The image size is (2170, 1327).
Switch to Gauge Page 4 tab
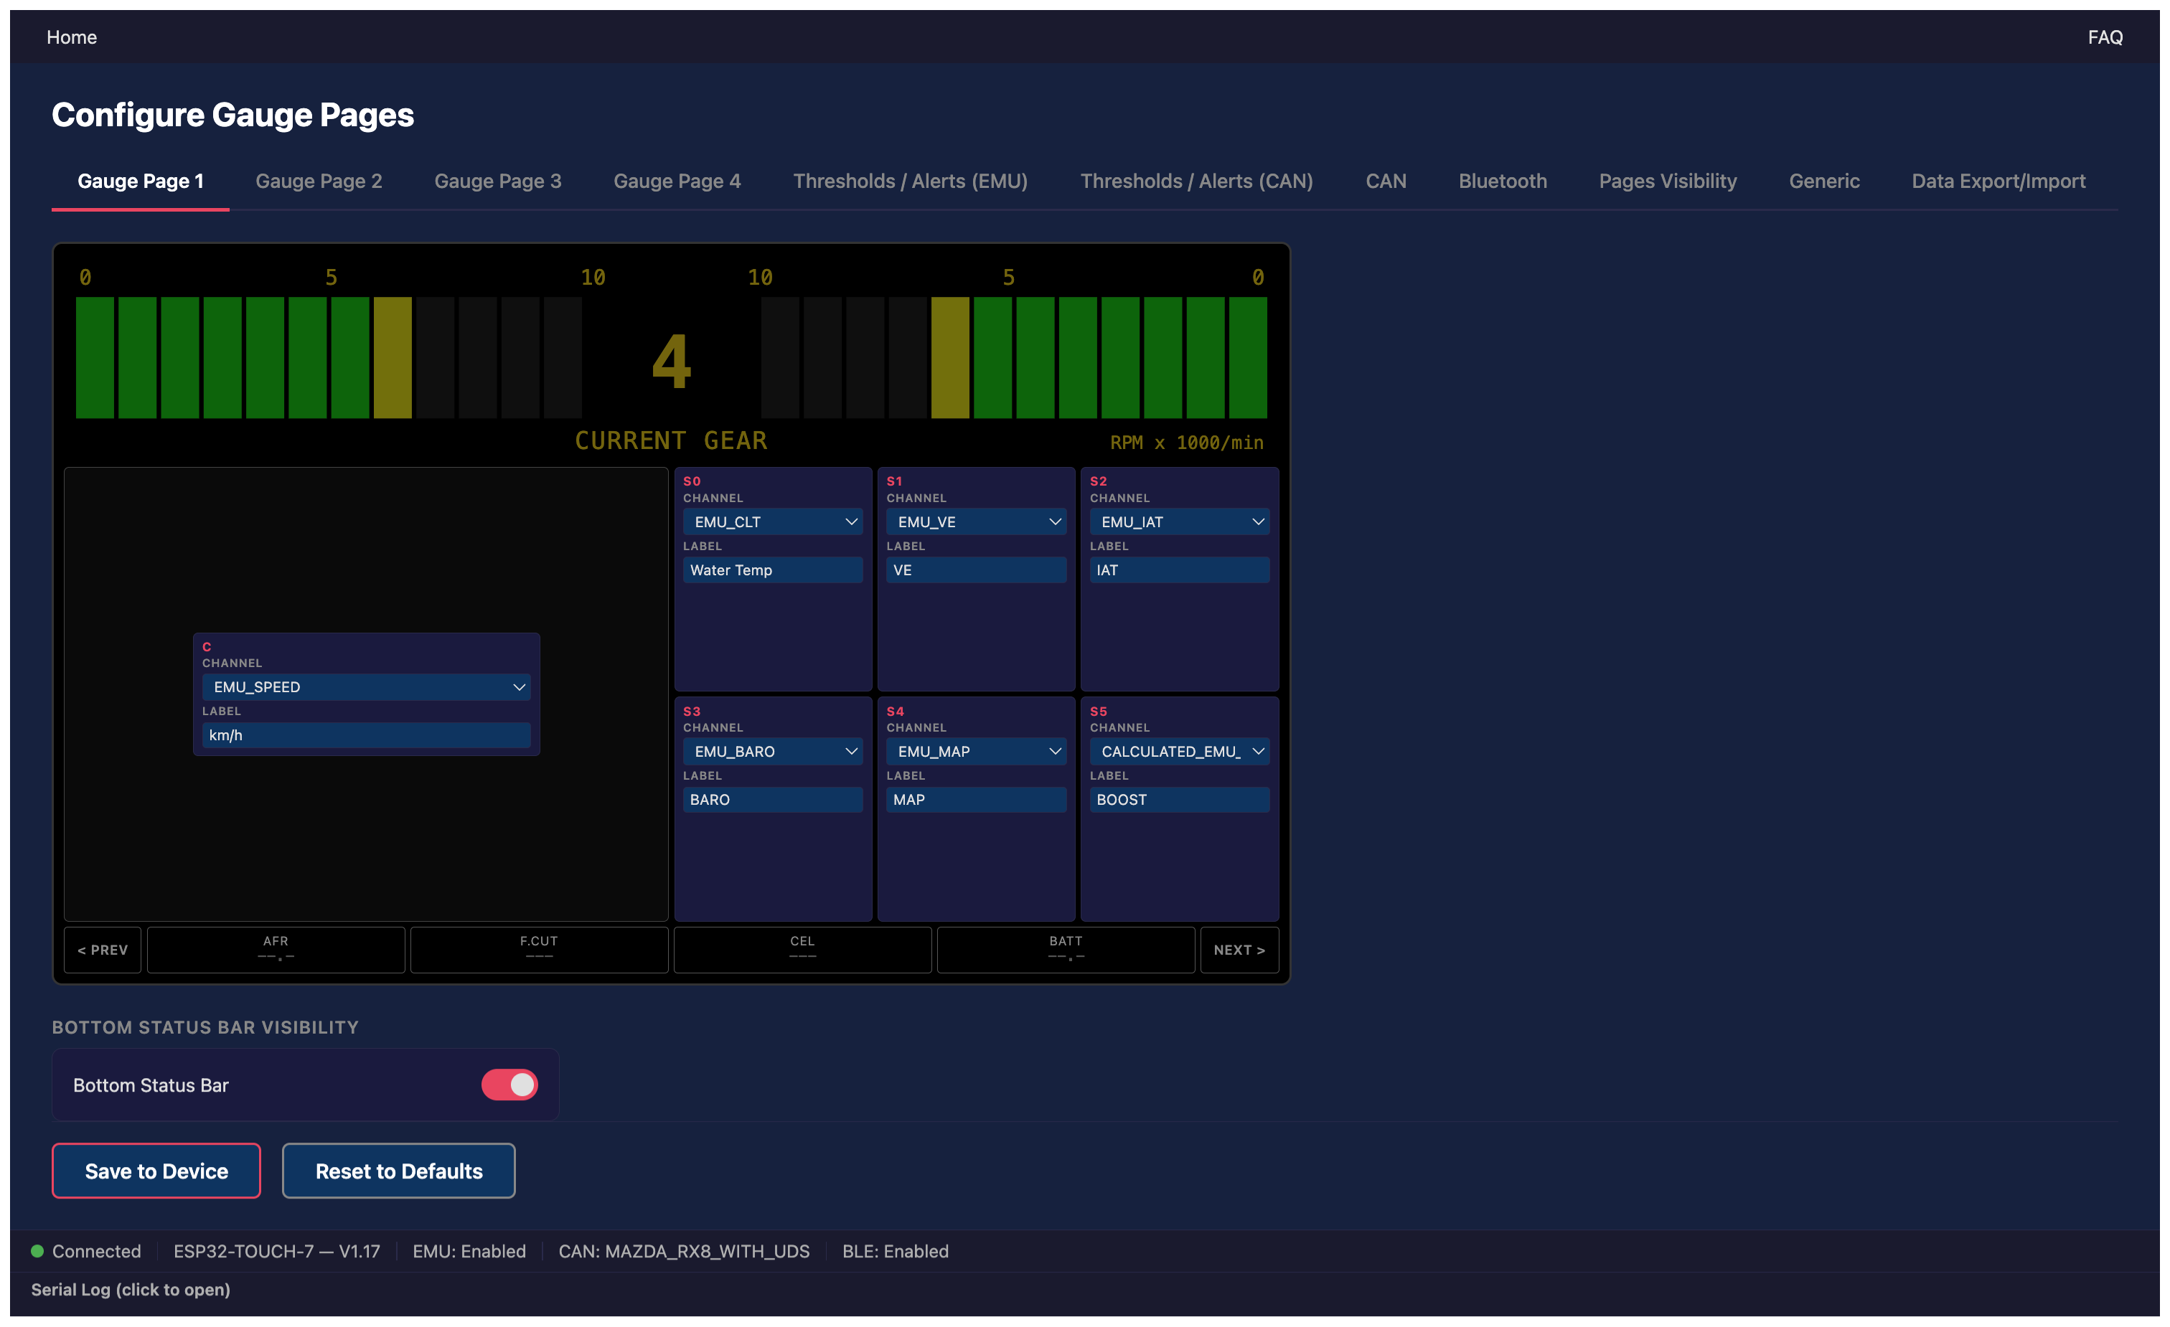tap(677, 181)
